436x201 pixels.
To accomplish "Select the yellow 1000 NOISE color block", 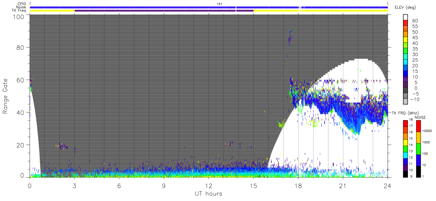I will pyautogui.click(x=419, y=138).
